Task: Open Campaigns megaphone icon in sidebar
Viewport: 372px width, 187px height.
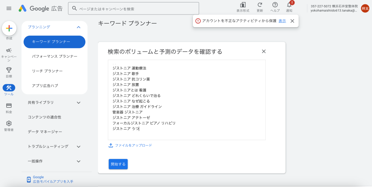Action: pos(9,51)
